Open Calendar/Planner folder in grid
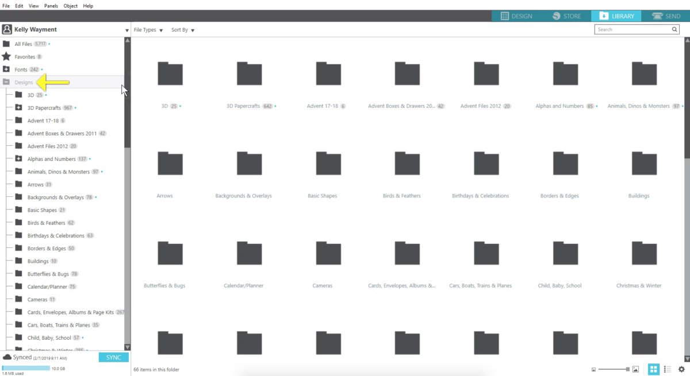This screenshot has width=690, height=376. [x=249, y=253]
